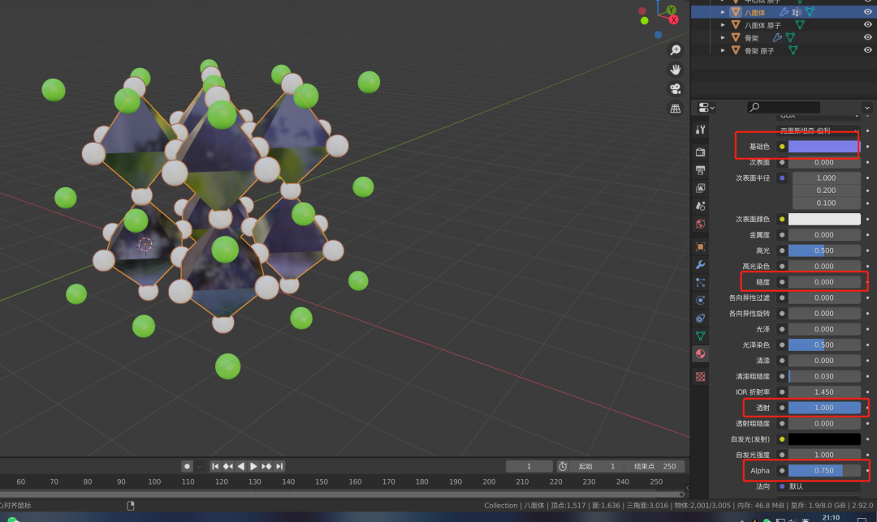This screenshot has height=522, width=877.
Task: Click the 结束点 end frame field
Action: pos(655,466)
